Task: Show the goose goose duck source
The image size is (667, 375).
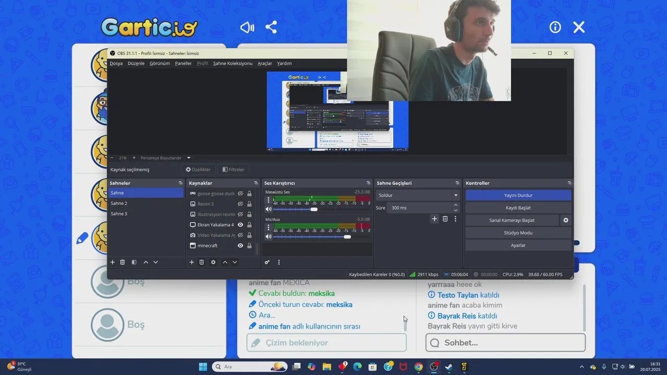Action: (241, 194)
